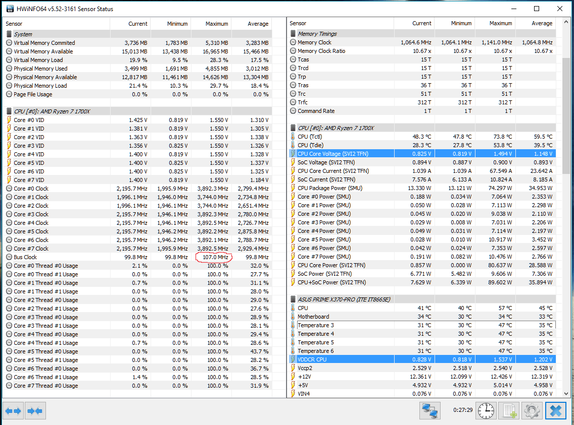Viewport: 574px width, 425px height.
Task: Click the thermometer icon beside Temperature 6
Action: [293, 351]
